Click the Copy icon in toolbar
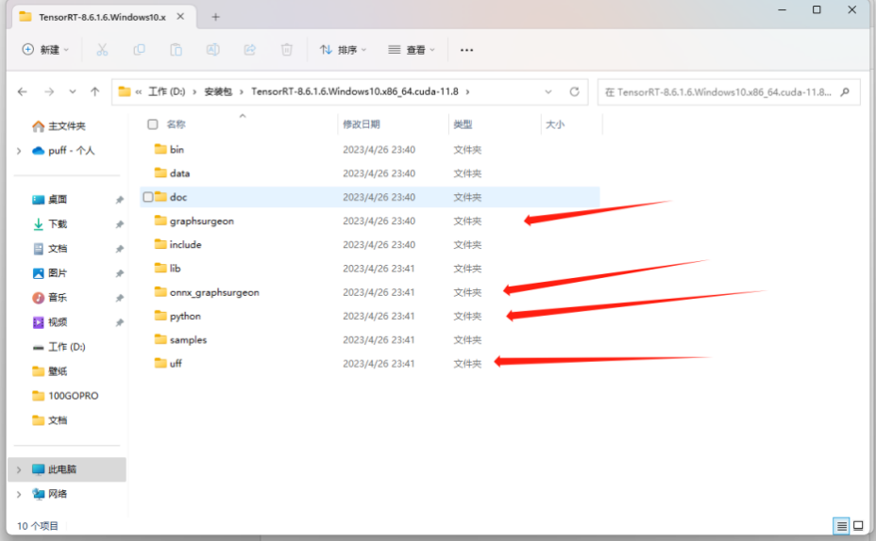The width and height of the screenshot is (876, 541). [x=139, y=50]
